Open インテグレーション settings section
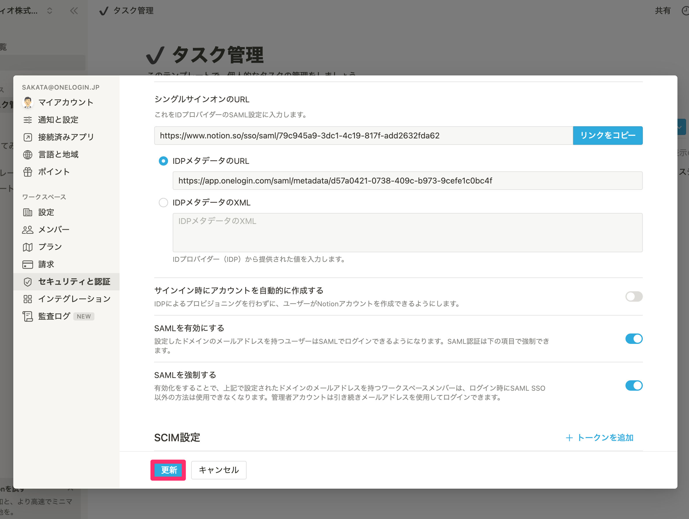 pyautogui.click(x=66, y=299)
